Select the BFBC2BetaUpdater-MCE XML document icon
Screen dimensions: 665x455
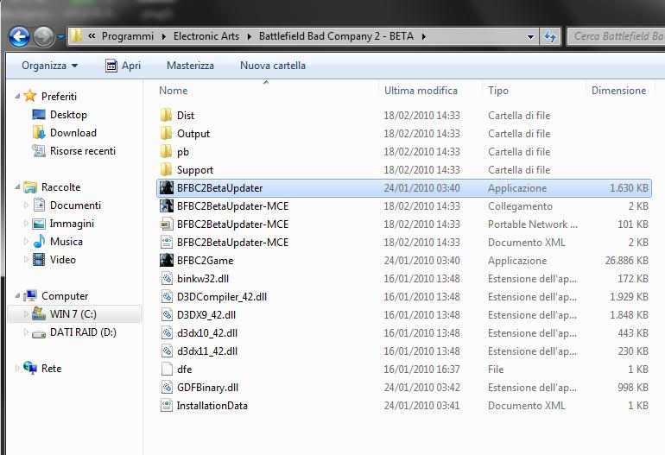point(166,242)
